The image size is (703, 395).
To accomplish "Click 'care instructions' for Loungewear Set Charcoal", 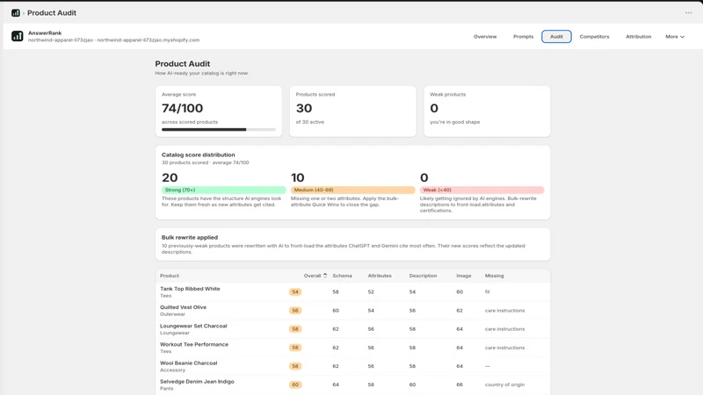I will coord(504,329).
